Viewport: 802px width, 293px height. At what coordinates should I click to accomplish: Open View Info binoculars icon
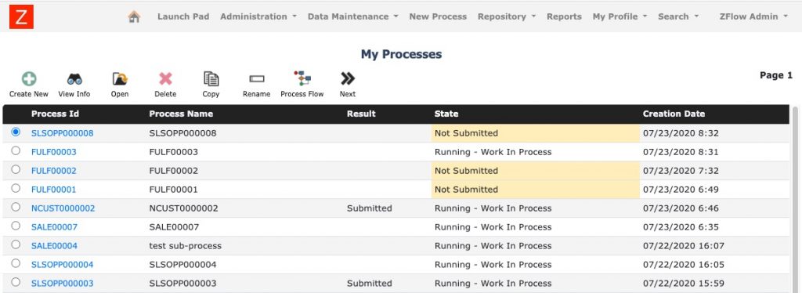coord(74,79)
